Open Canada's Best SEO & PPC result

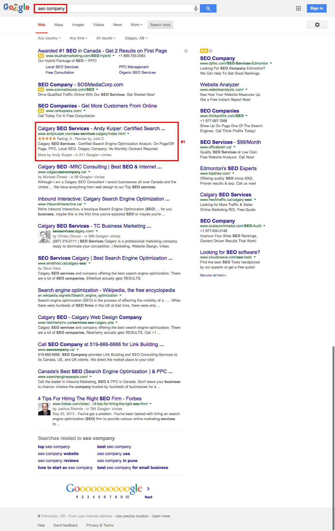coord(105,372)
